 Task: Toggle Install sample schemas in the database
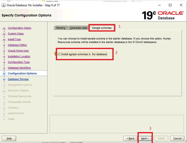[59, 54]
